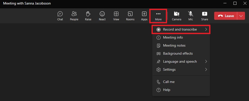Open the dropdown arrow beside Leave
249x101 pixels.
coord(241,16)
